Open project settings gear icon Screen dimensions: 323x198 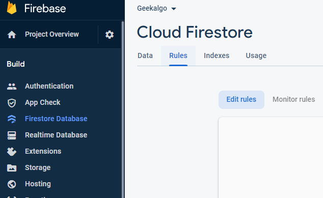(110, 35)
